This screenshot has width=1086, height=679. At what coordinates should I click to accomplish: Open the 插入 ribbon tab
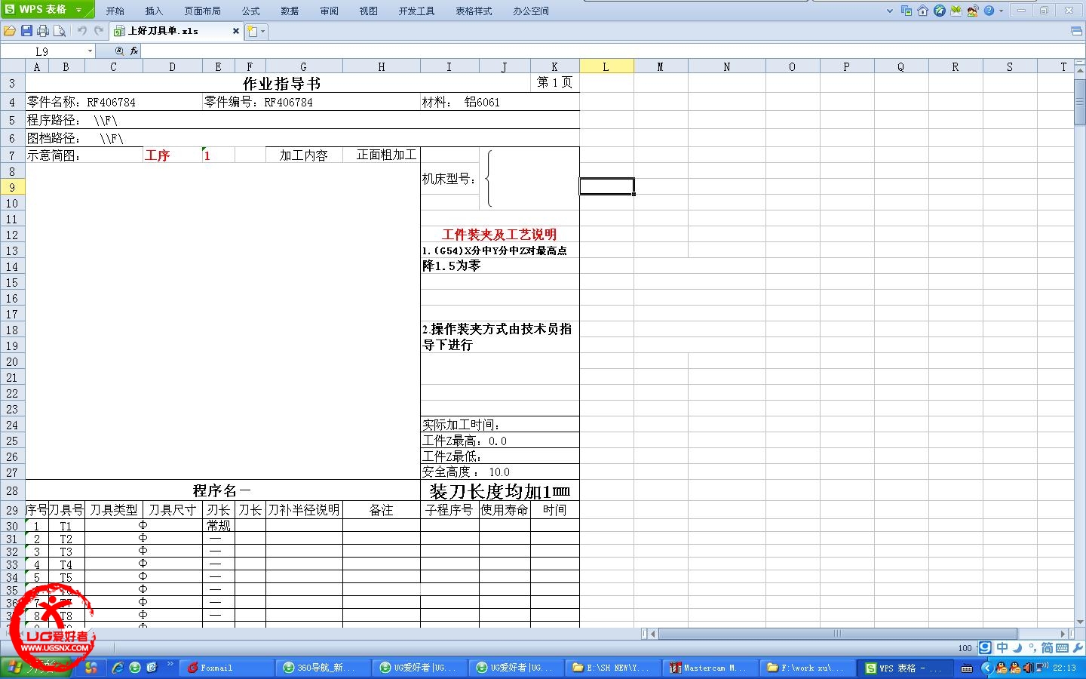point(154,11)
